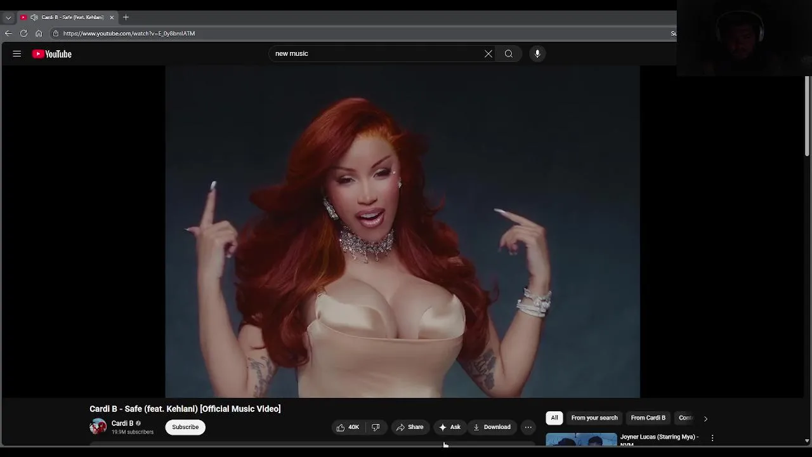Open options menu for Joyner Lucas video
The width and height of the screenshot is (812, 457).
tap(712, 438)
